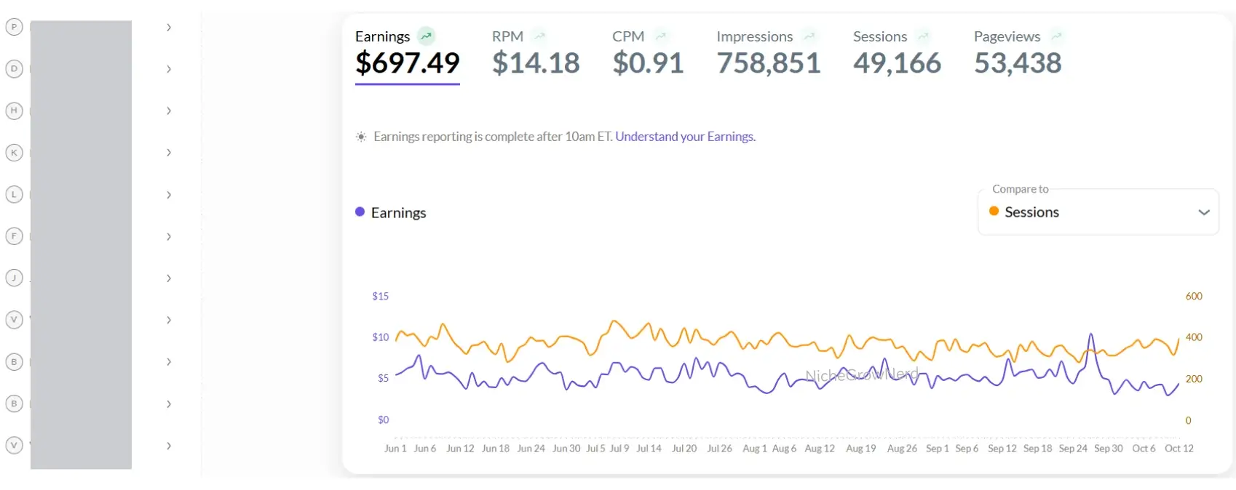The width and height of the screenshot is (1236, 490).
Task: Click the circled L site icon
Action: coord(14,195)
